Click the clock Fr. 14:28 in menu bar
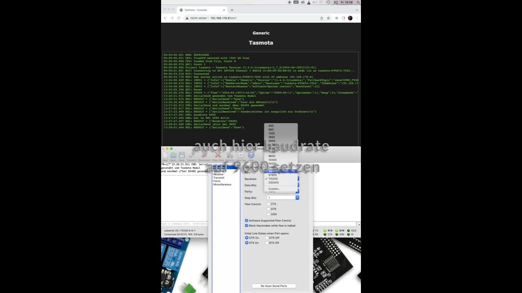 pos(347,2)
